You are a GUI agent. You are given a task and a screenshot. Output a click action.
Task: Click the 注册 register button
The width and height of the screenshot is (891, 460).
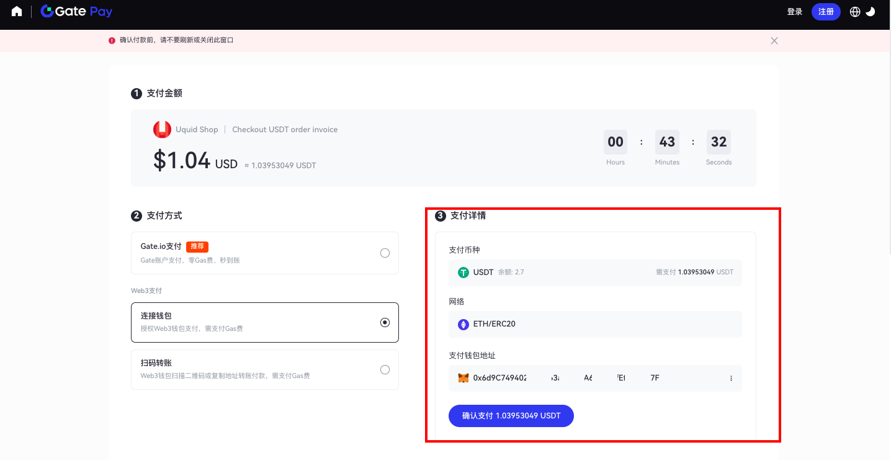[826, 12]
